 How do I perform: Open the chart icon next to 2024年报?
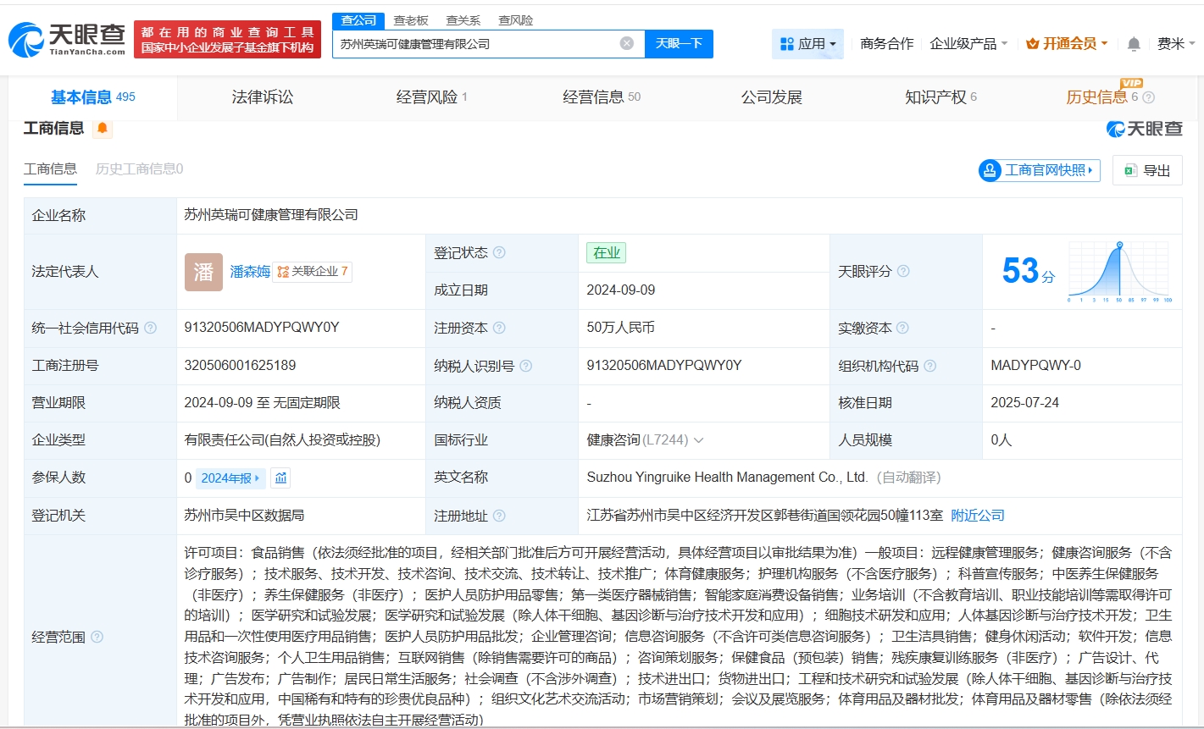point(280,478)
